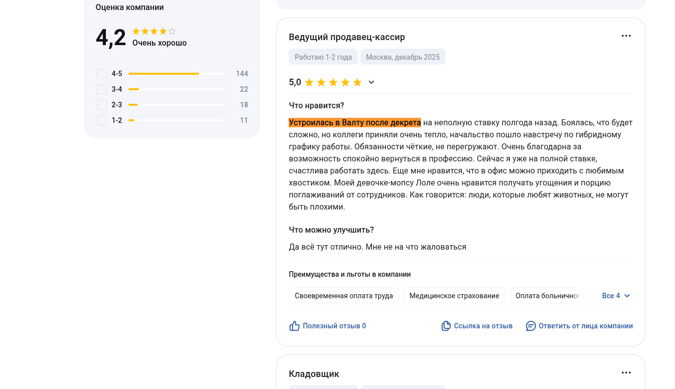This screenshot has width=675, height=389.
Task: Click the thumbs-up helpful review icon
Action: coord(295,326)
